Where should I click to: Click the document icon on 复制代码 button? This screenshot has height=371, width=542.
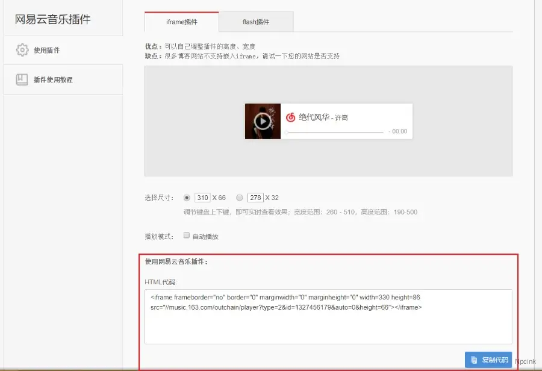click(x=475, y=360)
